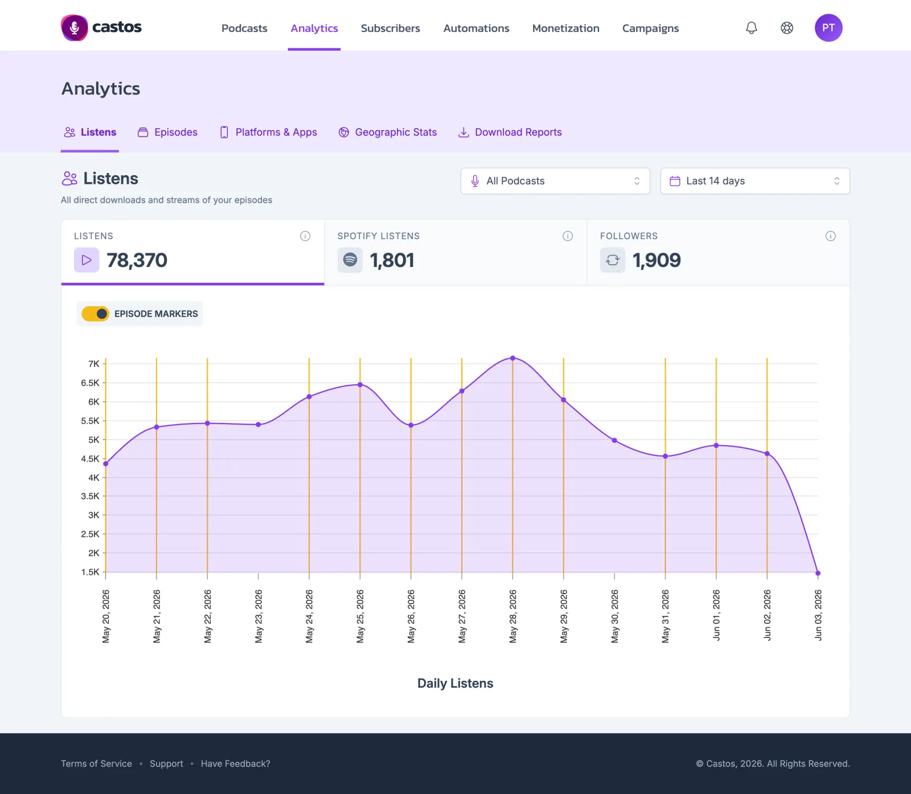Switch to Geographic Stats tab
The height and width of the screenshot is (794, 911).
[x=388, y=132]
